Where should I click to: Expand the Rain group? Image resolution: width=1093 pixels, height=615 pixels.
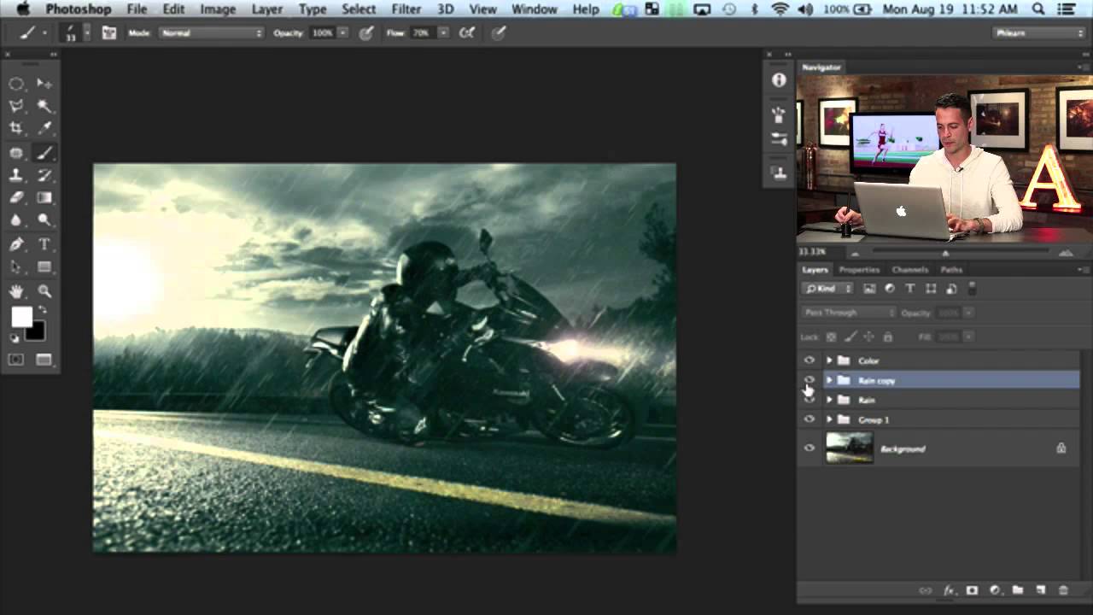click(829, 400)
